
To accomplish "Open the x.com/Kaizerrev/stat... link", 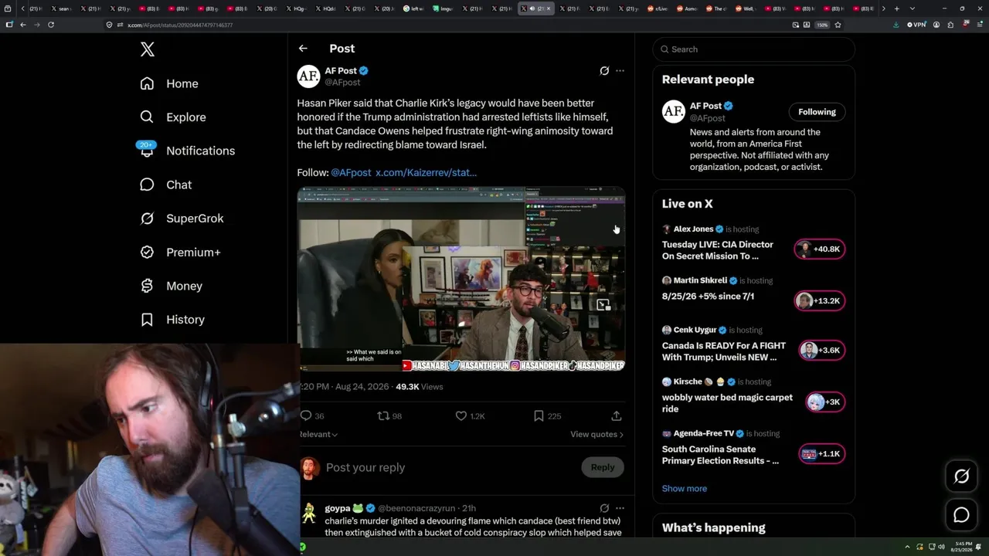I will point(426,172).
